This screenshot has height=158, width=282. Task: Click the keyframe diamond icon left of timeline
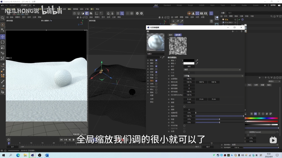[9, 140]
